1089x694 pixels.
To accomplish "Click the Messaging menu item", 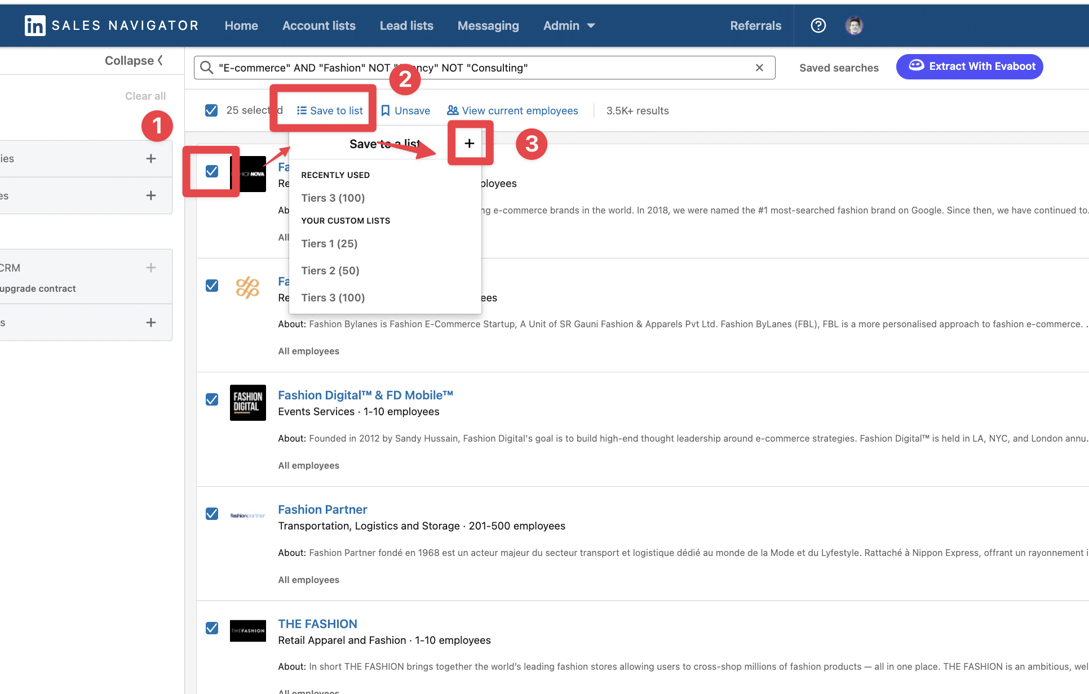I will pos(488,25).
